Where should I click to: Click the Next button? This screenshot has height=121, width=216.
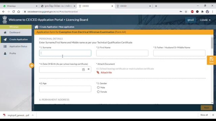click(x=207, y=108)
